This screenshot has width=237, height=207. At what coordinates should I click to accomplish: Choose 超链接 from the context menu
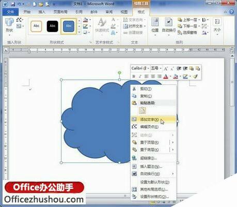coord(153,158)
